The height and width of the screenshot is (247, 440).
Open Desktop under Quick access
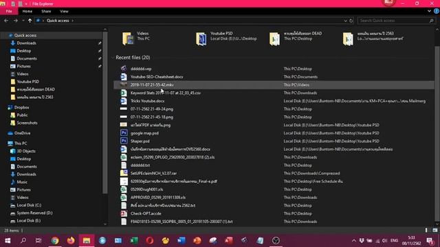point(24,51)
